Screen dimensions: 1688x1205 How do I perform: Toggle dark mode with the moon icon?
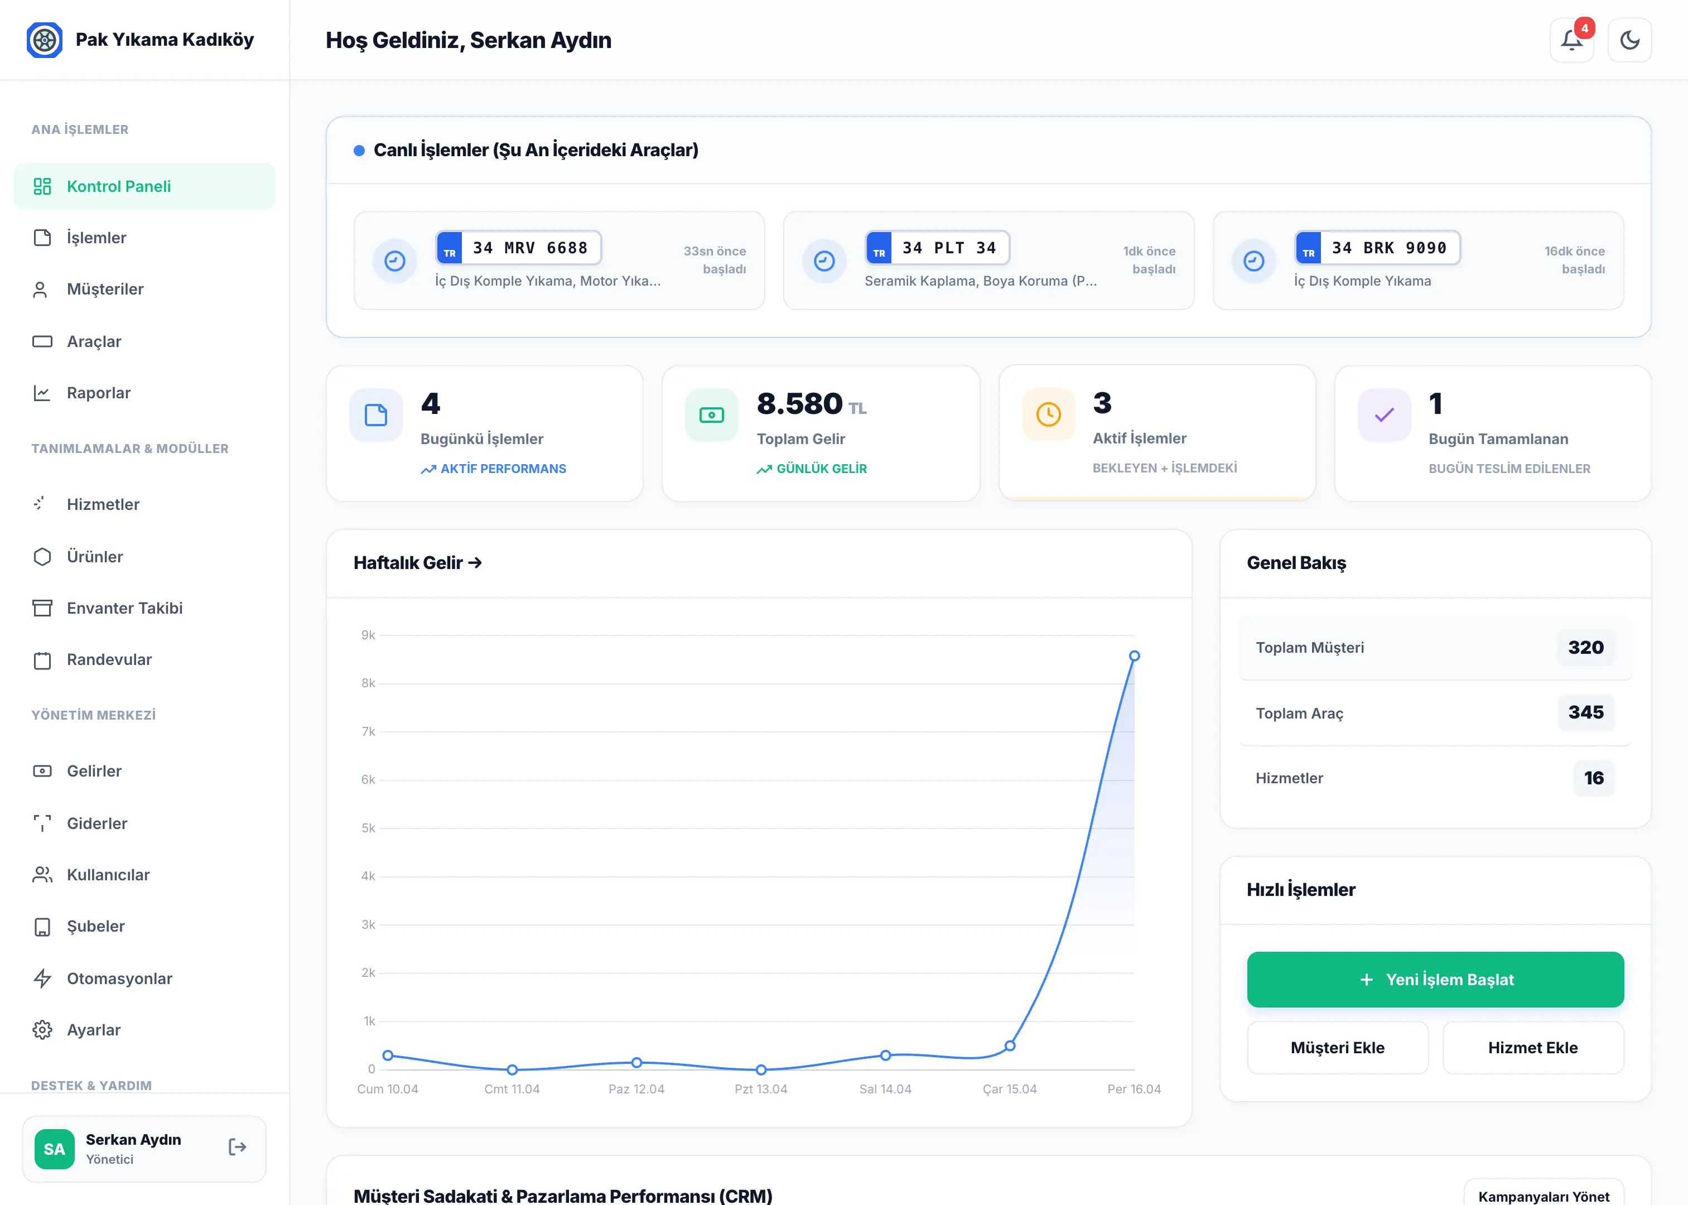click(1629, 40)
